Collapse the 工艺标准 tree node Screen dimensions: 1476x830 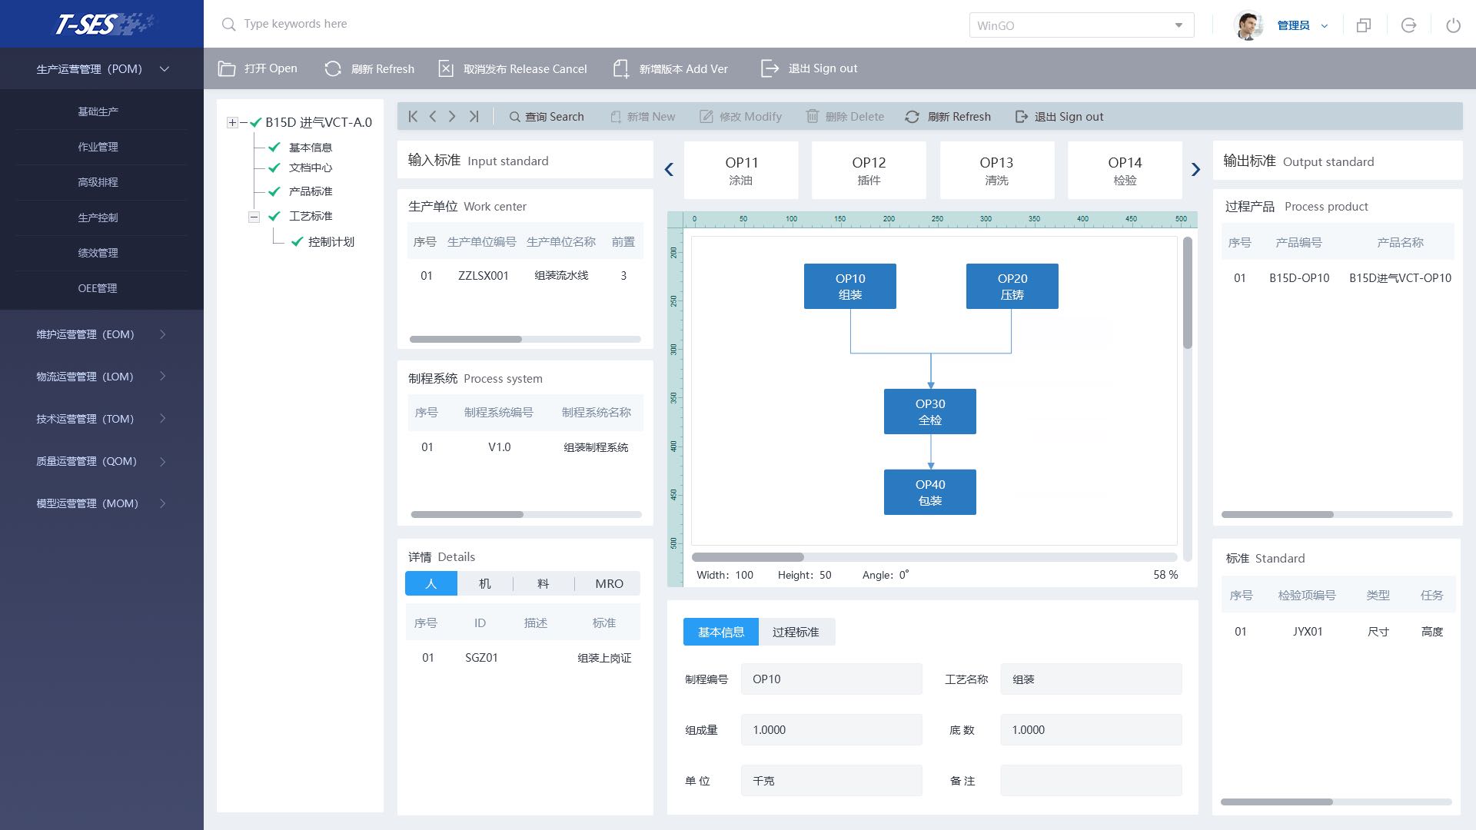point(254,217)
